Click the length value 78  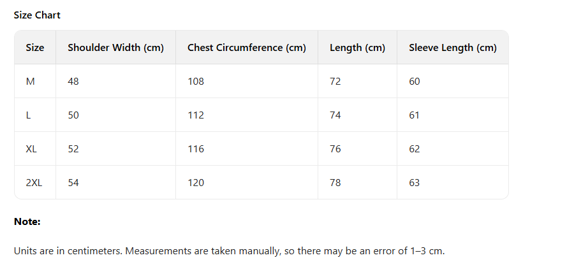point(335,183)
